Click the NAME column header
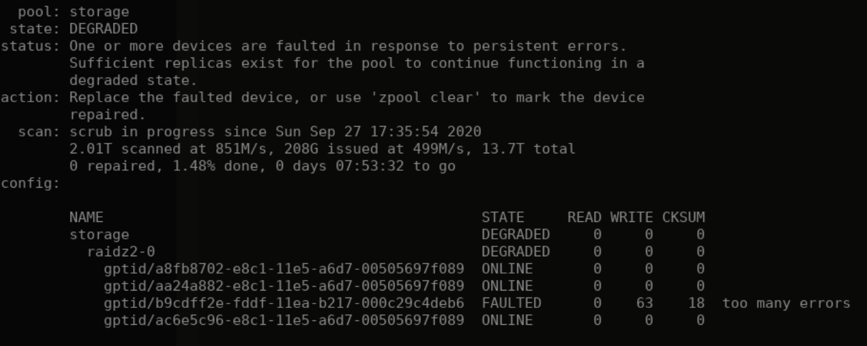The image size is (867, 346). [x=86, y=218]
